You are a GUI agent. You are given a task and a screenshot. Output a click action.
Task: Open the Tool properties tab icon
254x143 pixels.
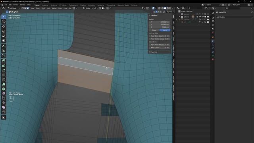coord(213,13)
